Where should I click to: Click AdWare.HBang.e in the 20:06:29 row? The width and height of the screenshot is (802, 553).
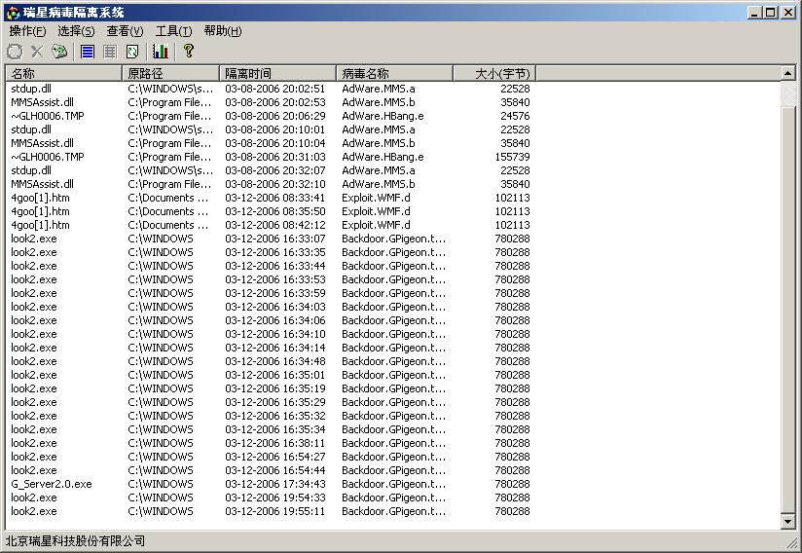click(x=383, y=116)
